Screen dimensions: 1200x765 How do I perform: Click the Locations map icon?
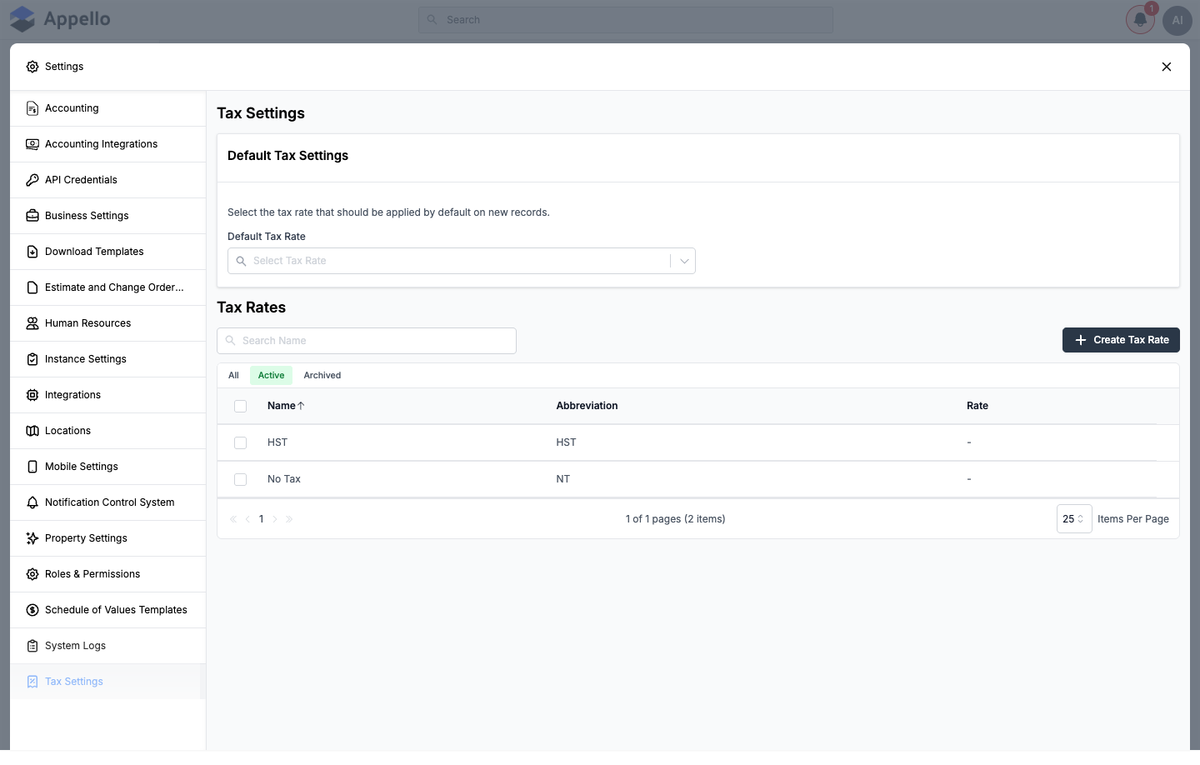32,431
